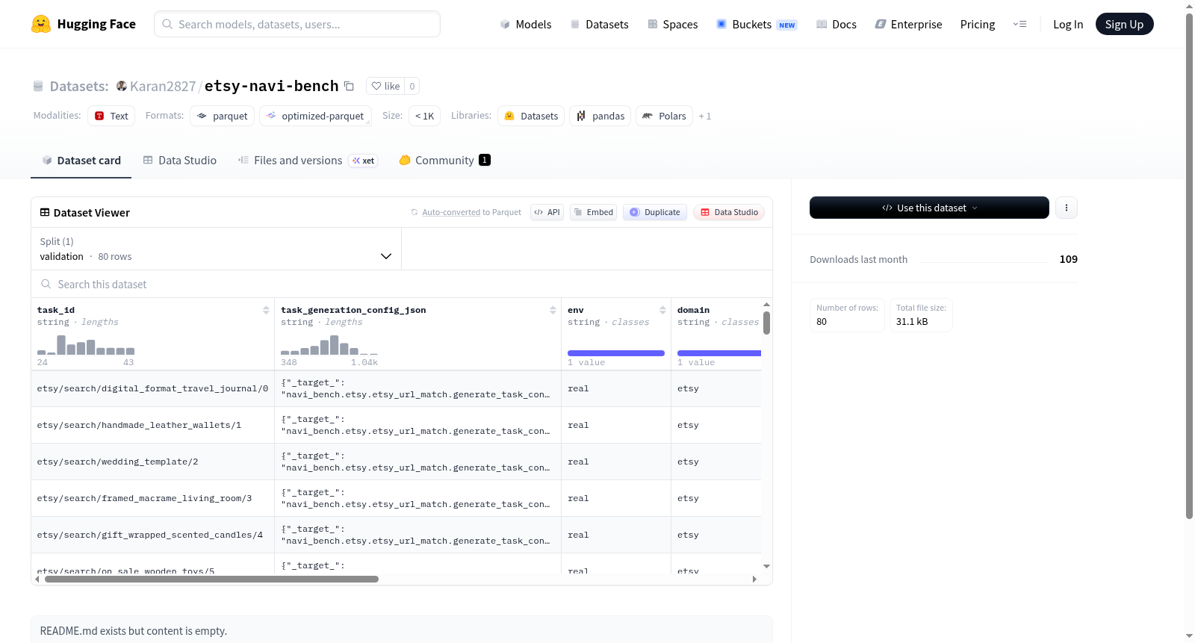
Task: Switch to the Data Studio tab
Action: tap(180, 160)
